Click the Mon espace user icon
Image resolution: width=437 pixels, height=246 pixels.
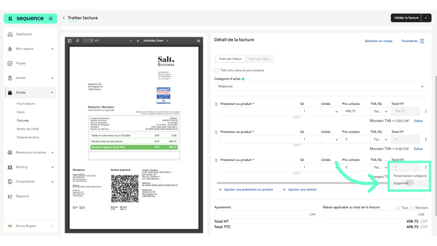tap(10, 49)
